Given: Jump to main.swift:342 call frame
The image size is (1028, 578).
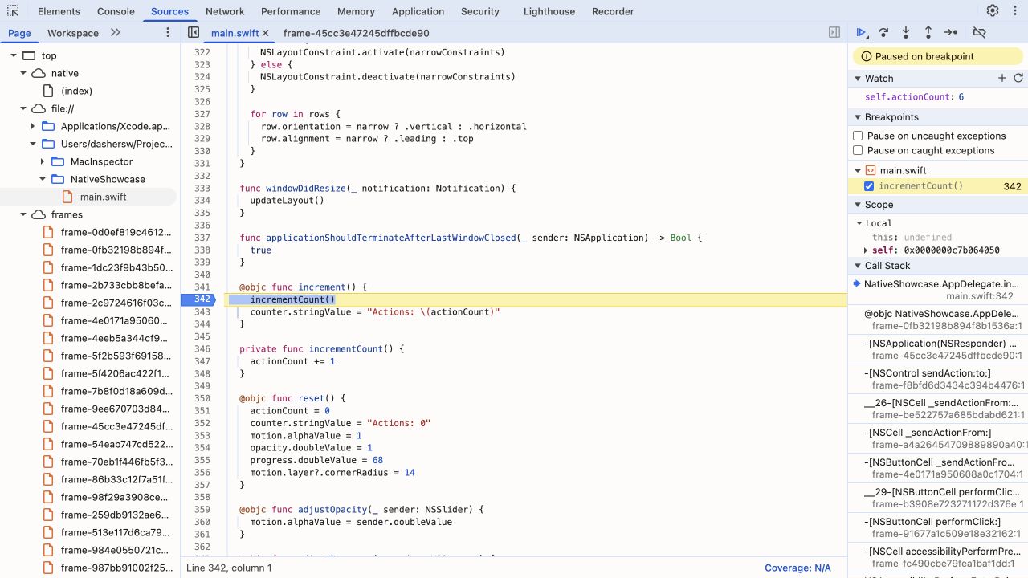Looking at the screenshot, I should 938,290.
